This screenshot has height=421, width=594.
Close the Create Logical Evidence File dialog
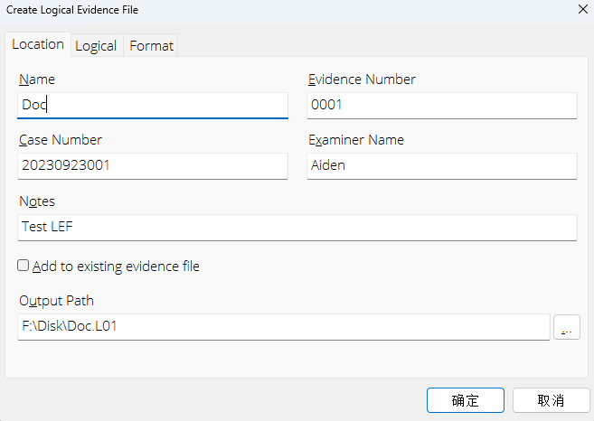[580, 9]
